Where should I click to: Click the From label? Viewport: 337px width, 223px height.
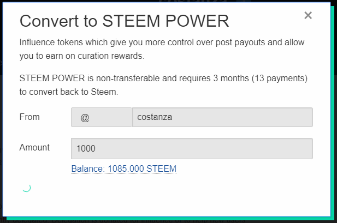(x=29, y=117)
